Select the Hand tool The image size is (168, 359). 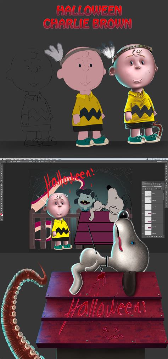pos(2,208)
